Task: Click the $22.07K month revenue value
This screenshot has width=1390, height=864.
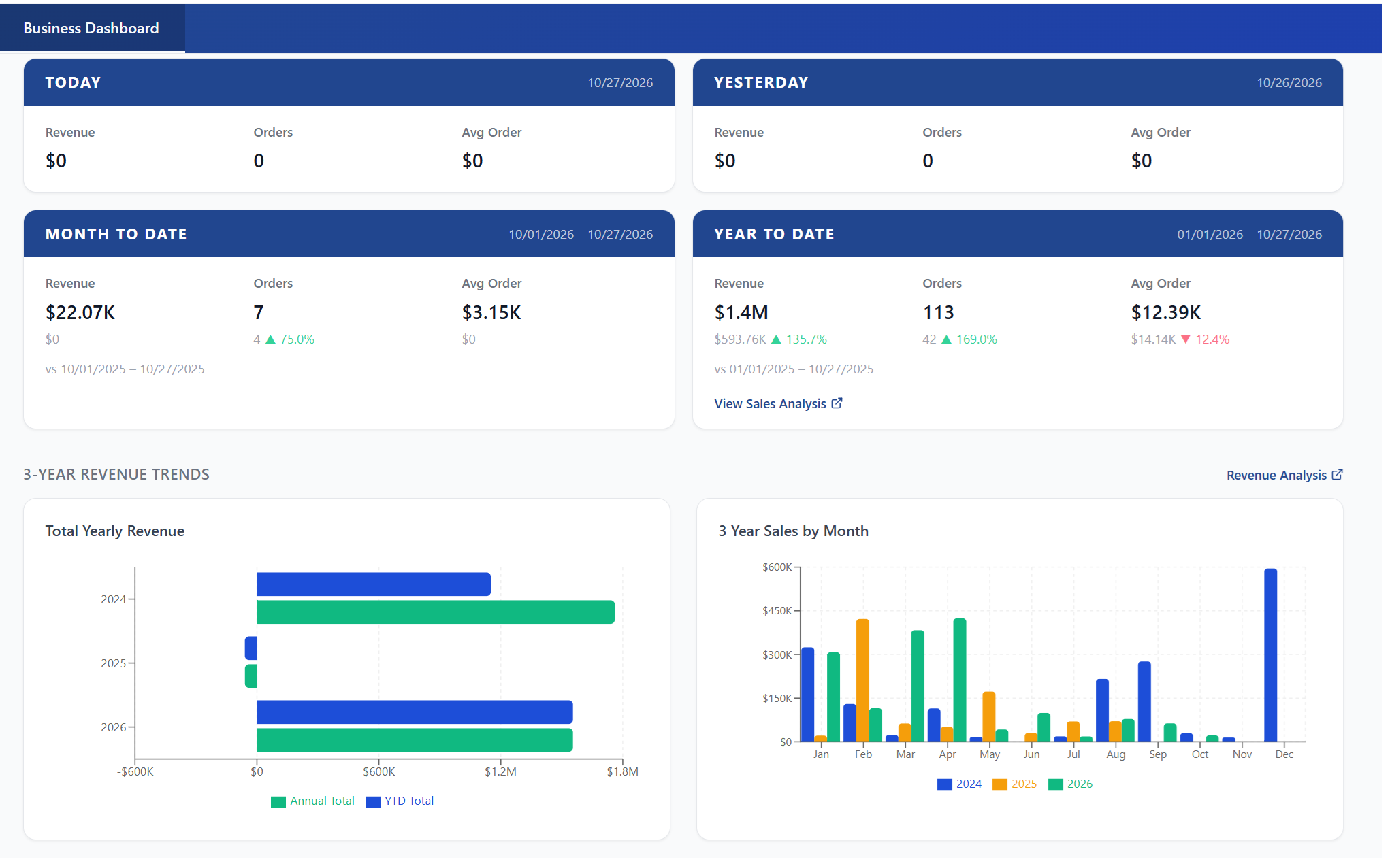Action: (80, 313)
